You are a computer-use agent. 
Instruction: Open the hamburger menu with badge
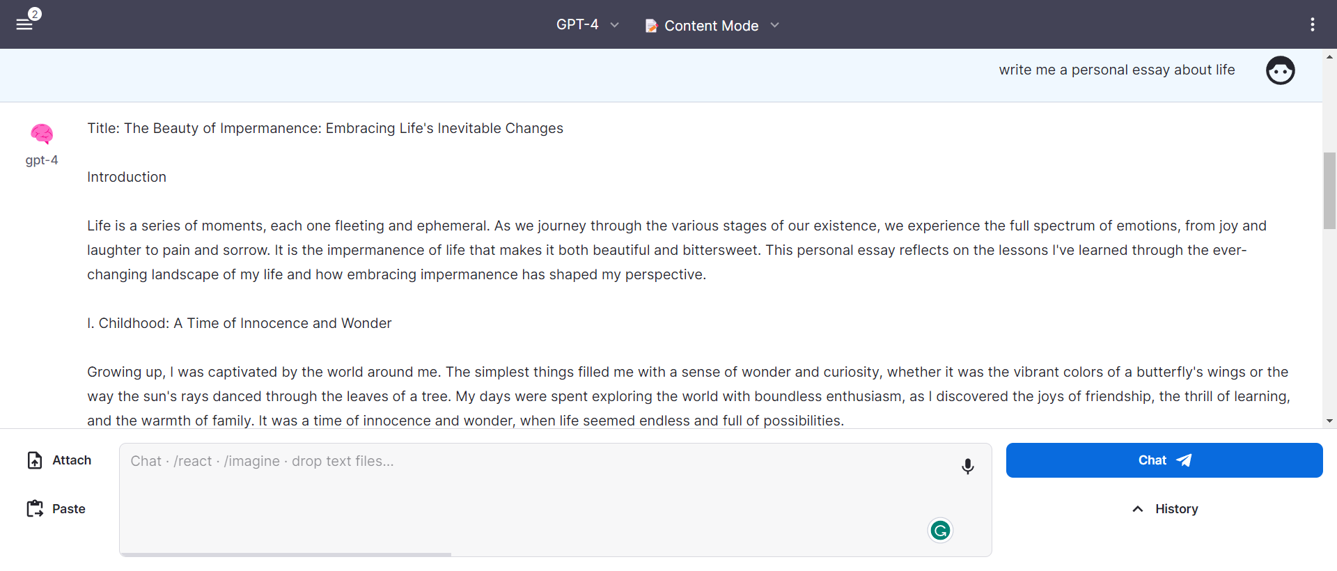(25, 24)
